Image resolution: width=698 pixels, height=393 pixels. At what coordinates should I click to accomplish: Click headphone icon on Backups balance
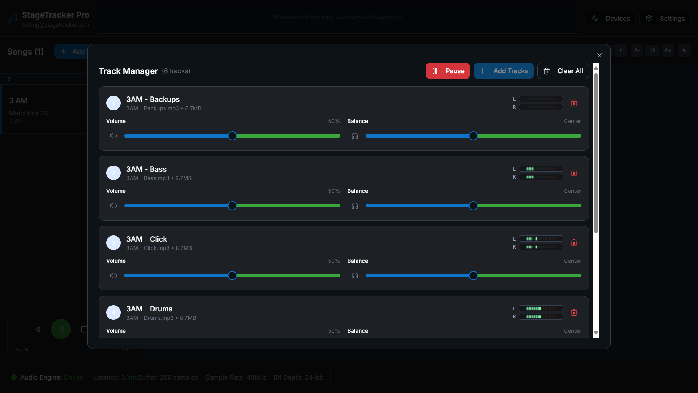(x=355, y=136)
